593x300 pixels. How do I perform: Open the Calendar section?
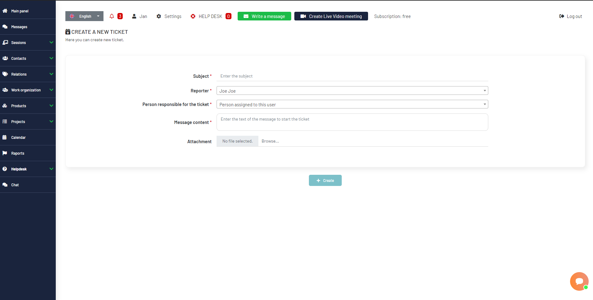pyautogui.click(x=18, y=137)
